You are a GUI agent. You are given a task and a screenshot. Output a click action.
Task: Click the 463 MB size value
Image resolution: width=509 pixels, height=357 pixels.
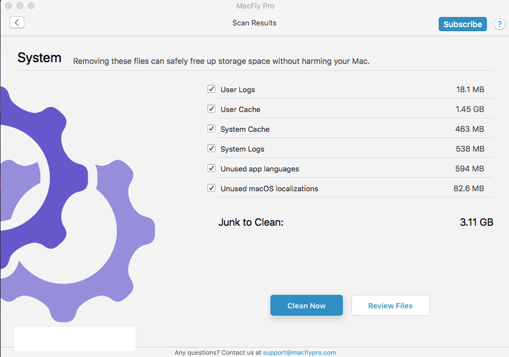469,129
